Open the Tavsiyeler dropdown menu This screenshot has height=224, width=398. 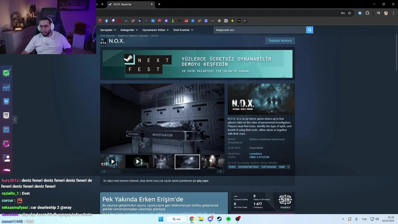(x=108, y=30)
